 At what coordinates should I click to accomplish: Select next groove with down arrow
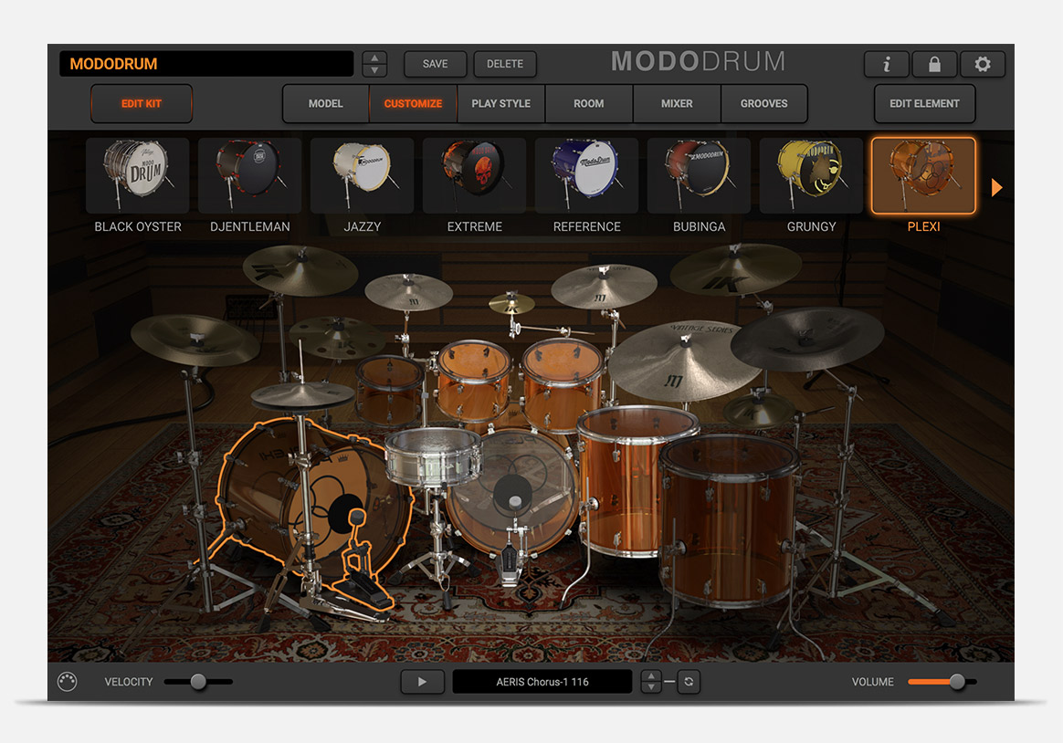tap(651, 687)
